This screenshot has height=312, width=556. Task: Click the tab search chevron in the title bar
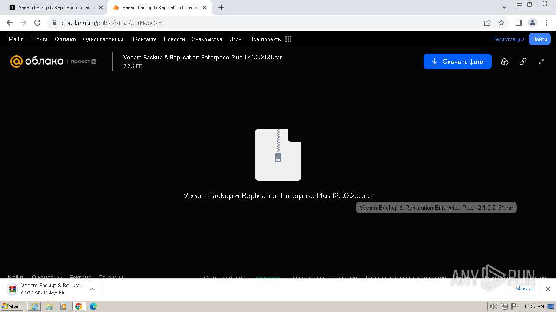[x=504, y=7]
